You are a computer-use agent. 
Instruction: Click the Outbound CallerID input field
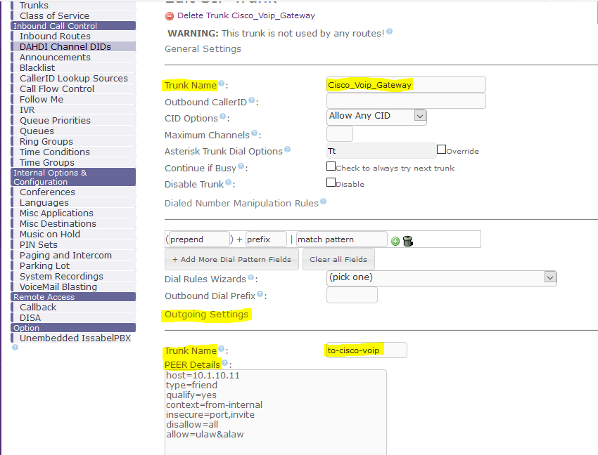(x=406, y=101)
